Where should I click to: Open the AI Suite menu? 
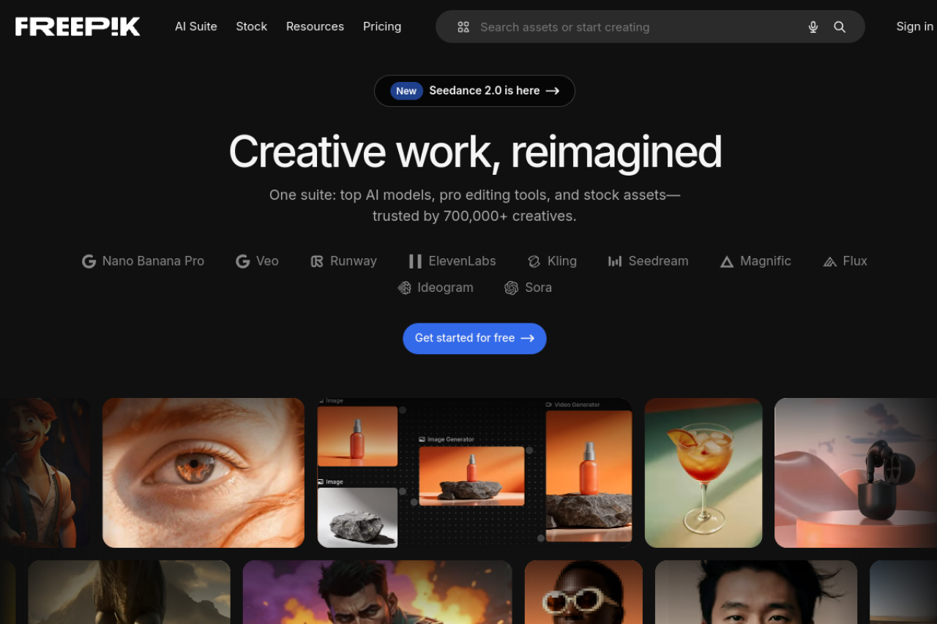click(x=195, y=26)
